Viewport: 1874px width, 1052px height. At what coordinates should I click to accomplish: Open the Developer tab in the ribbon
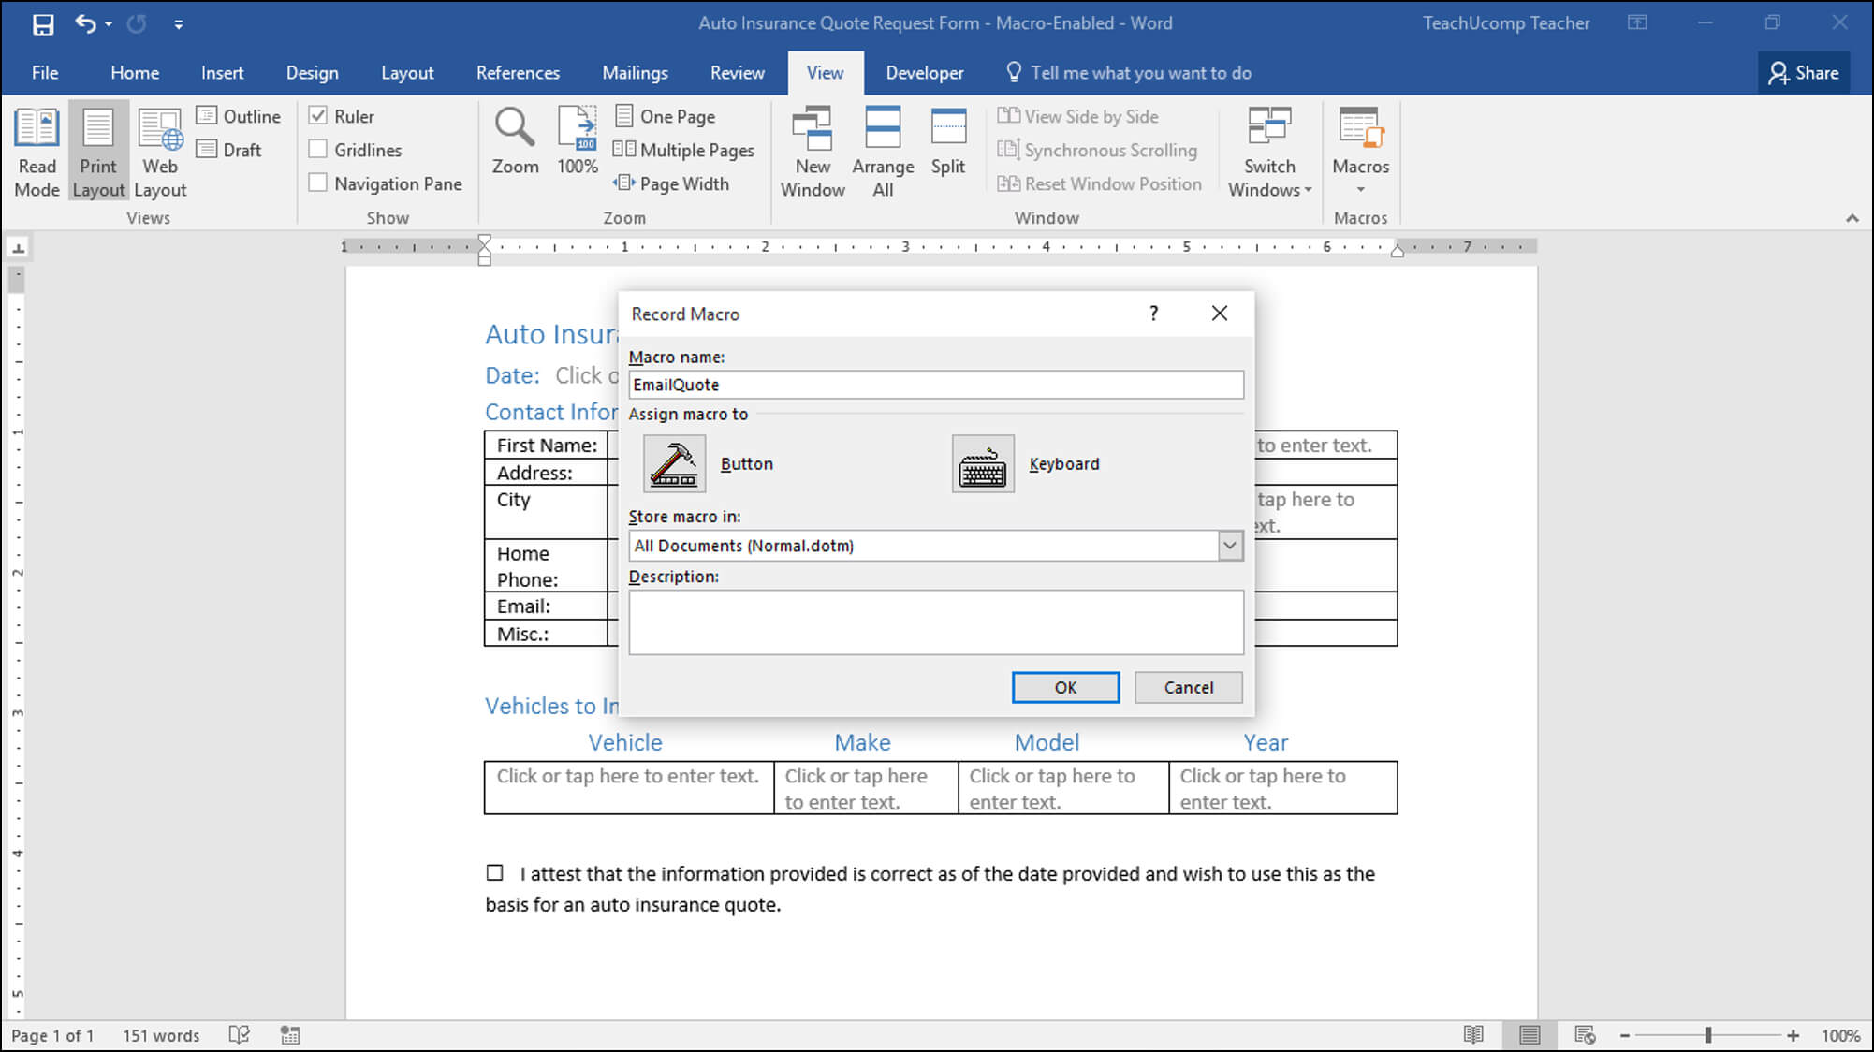[x=924, y=72]
